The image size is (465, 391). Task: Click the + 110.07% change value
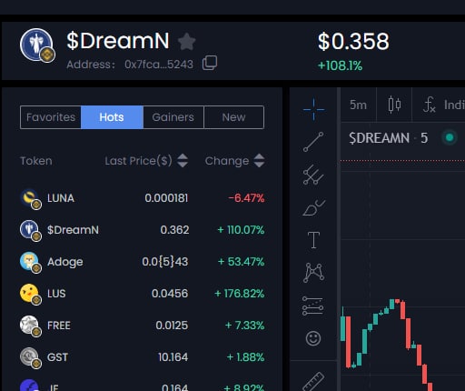point(241,230)
